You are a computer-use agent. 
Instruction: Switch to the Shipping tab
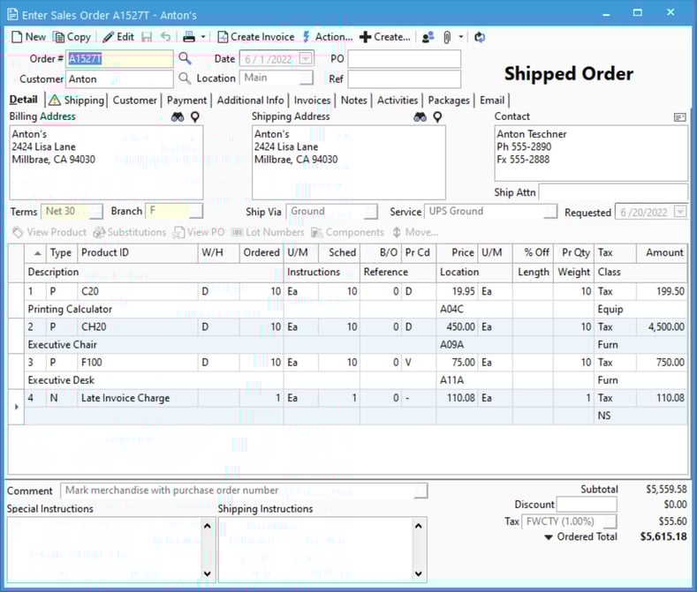point(77,101)
